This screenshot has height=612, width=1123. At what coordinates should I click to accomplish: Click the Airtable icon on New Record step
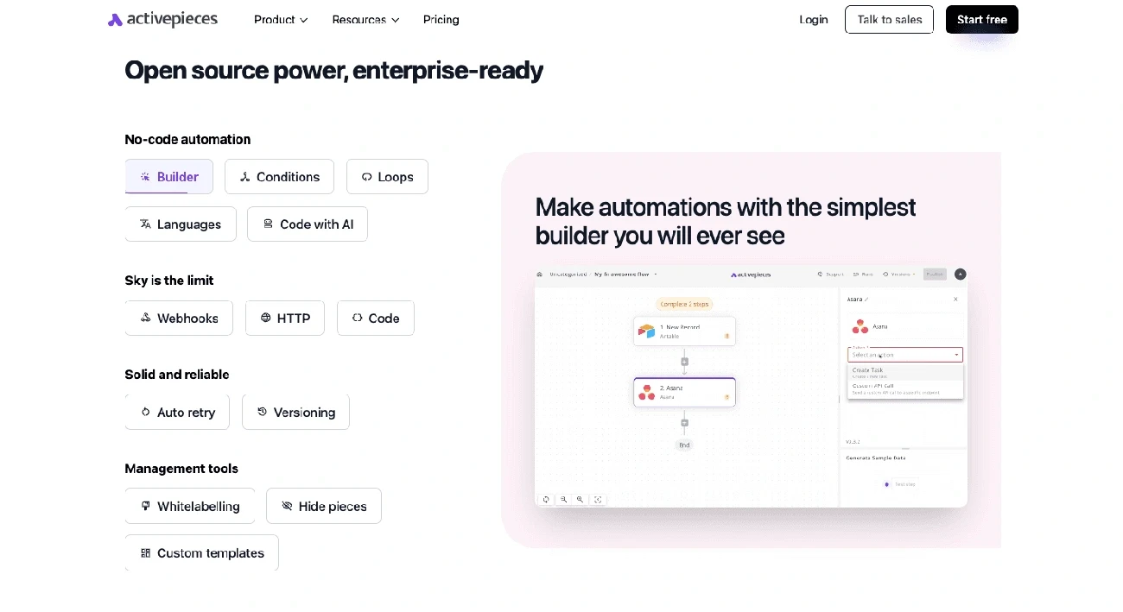[646, 331]
